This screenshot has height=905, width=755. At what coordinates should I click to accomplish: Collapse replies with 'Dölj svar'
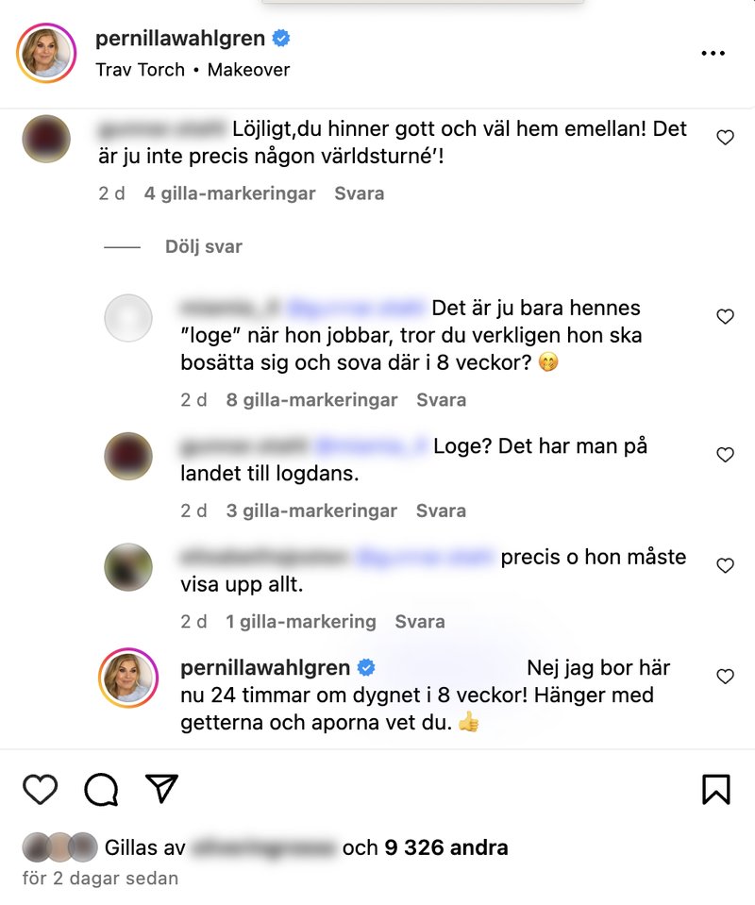click(x=204, y=246)
